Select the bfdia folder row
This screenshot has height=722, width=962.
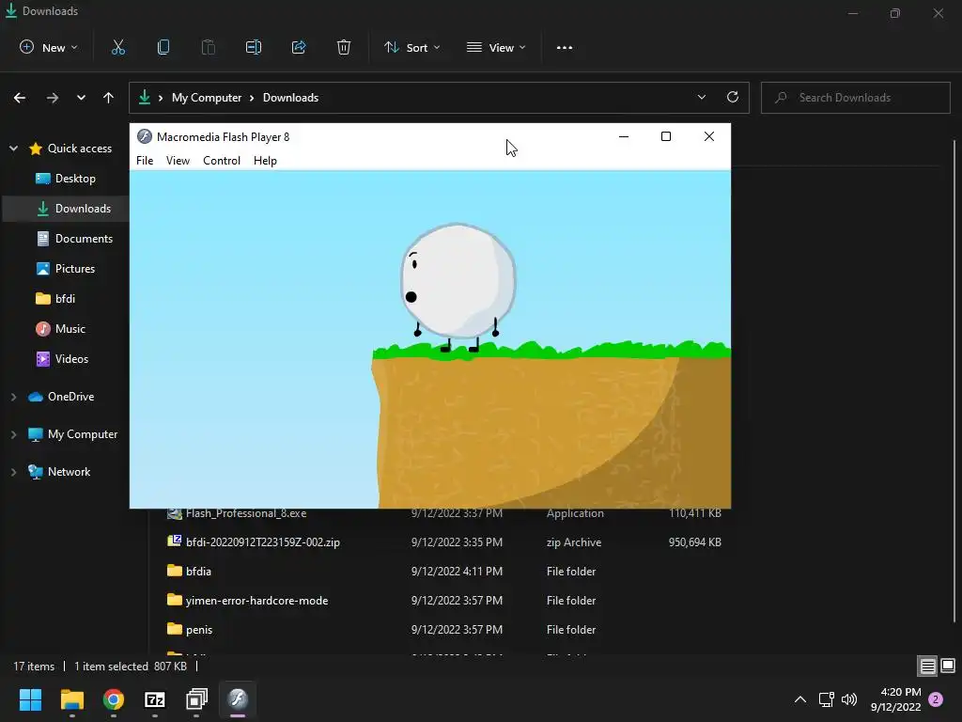[x=444, y=571]
